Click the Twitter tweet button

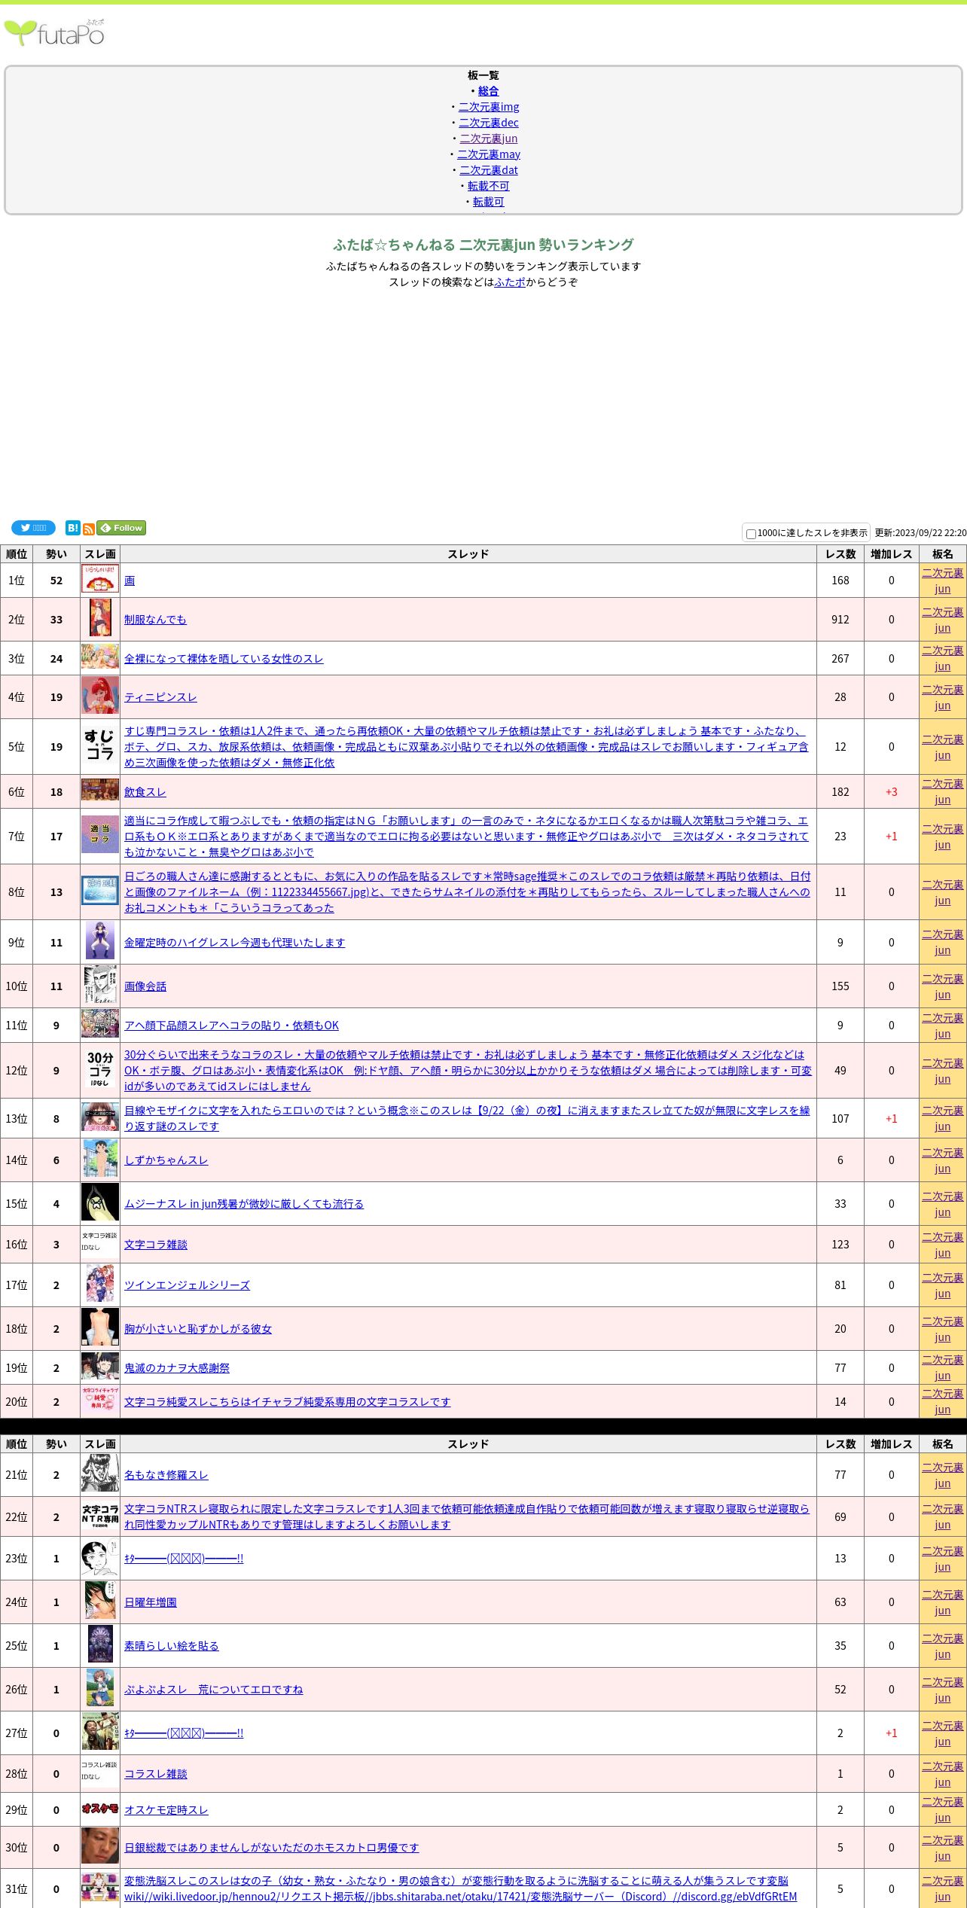(x=33, y=528)
